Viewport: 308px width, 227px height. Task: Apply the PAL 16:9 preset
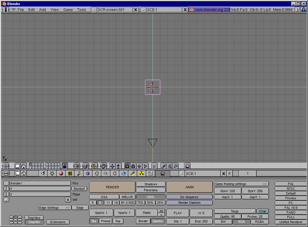[291, 208]
